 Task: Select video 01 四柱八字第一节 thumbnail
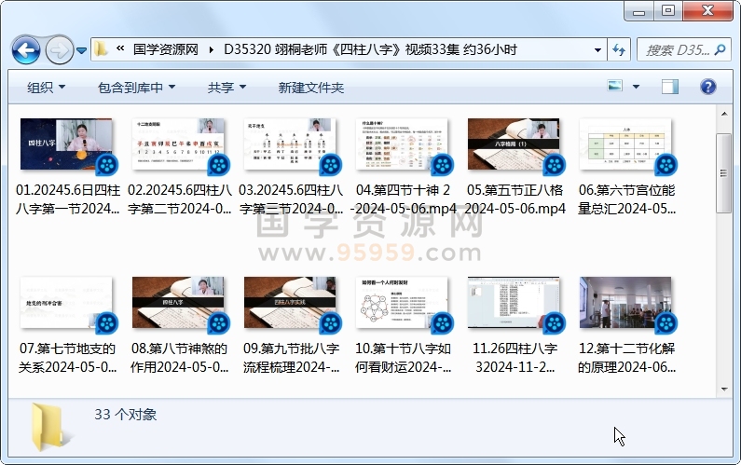66,144
